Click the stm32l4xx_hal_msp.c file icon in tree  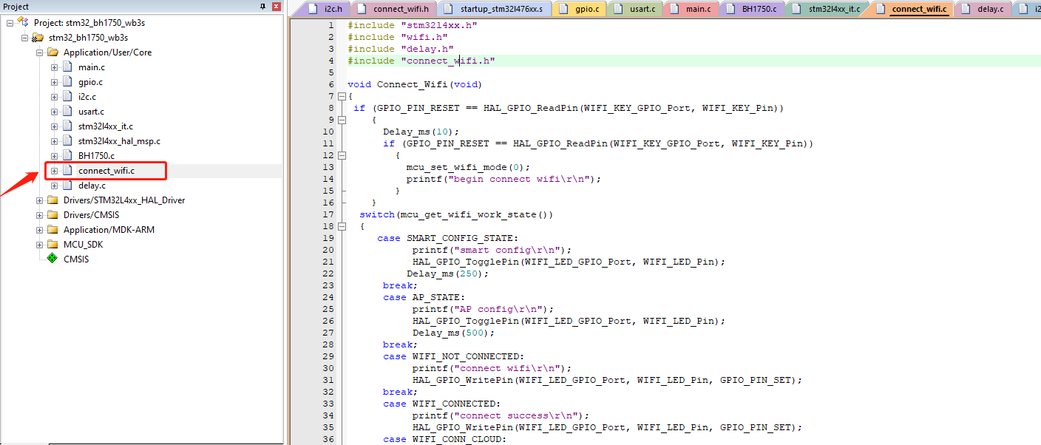(67, 141)
